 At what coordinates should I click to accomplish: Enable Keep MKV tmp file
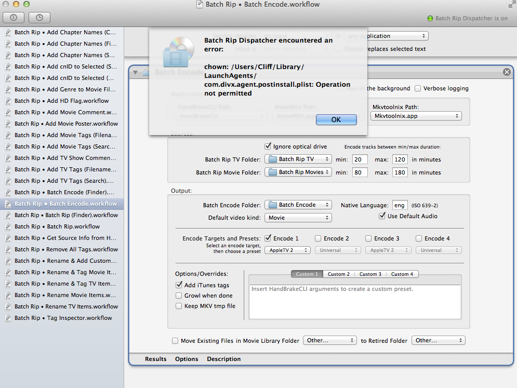click(179, 306)
